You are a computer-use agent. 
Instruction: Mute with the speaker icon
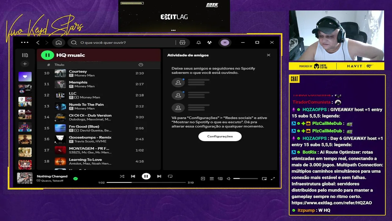coord(228,179)
